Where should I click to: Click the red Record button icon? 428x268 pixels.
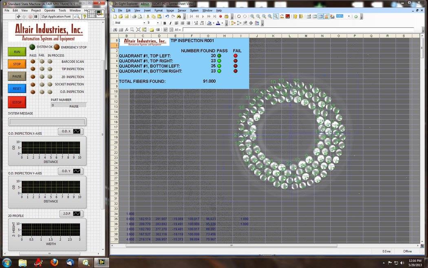(x=221, y=16)
